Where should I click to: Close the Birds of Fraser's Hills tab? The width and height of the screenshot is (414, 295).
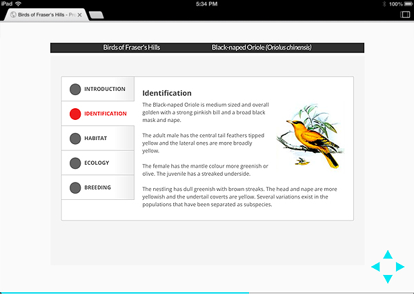point(79,15)
